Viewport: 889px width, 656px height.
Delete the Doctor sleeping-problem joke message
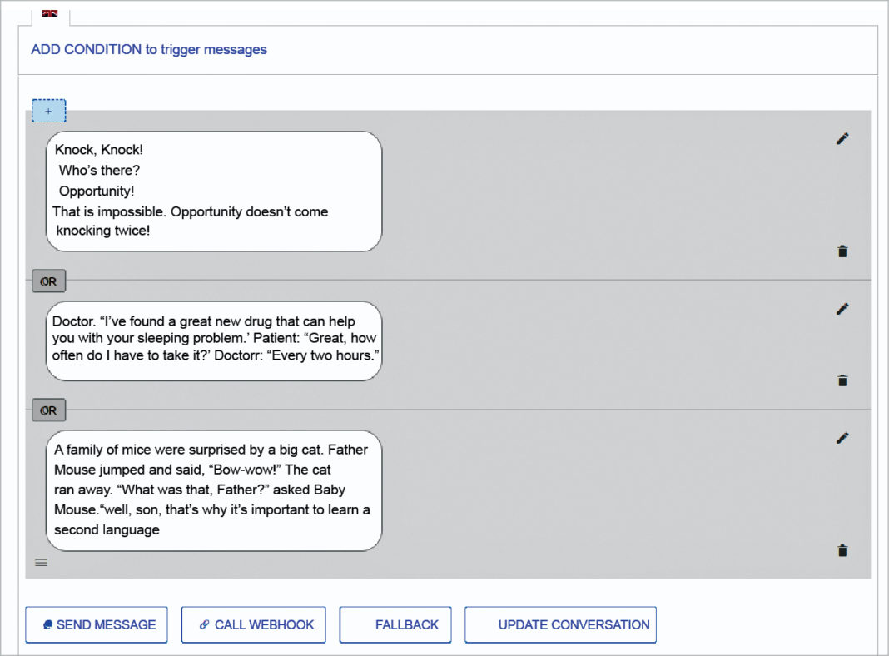click(x=842, y=380)
